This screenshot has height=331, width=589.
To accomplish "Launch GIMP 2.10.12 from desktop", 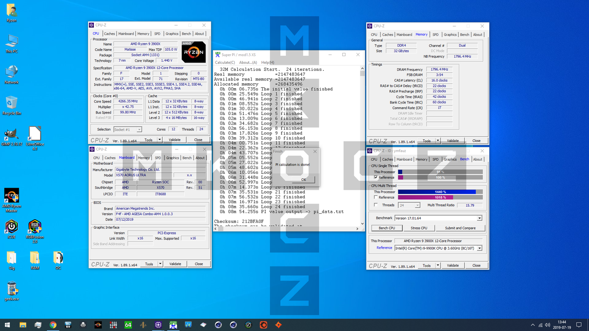I will [x=12, y=137].
